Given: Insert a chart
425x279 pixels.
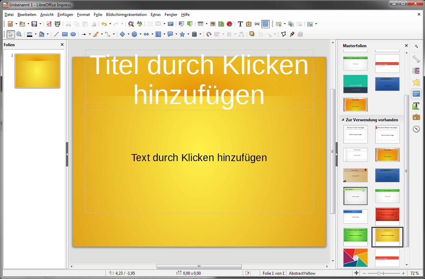Looking at the screenshot, I should point(229,24).
